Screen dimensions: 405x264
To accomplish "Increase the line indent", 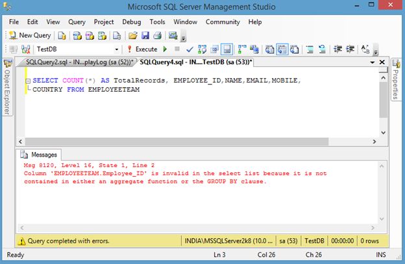I will (350, 49).
